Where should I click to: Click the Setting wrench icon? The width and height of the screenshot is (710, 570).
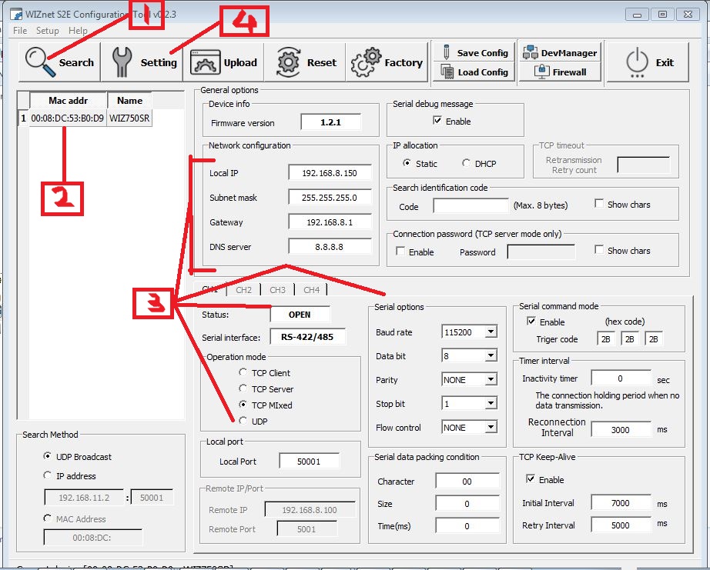click(x=122, y=62)
